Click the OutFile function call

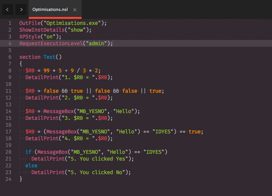[30, 23]
